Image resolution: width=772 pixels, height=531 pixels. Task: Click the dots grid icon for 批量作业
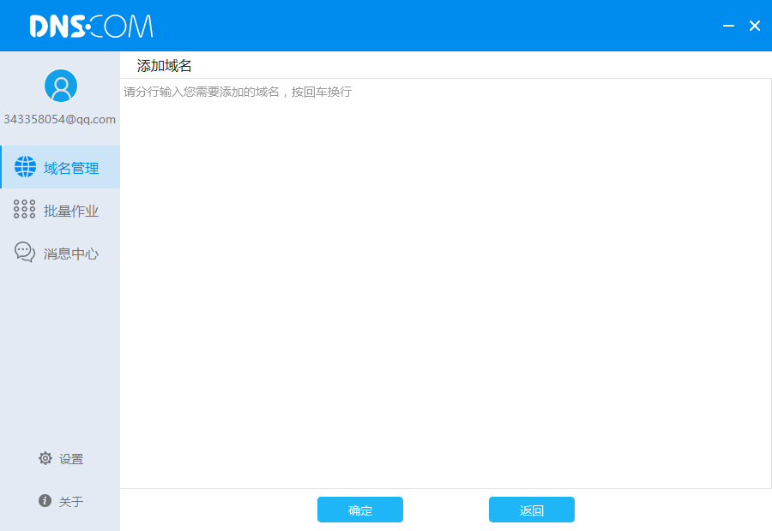[x=24, y=210]
